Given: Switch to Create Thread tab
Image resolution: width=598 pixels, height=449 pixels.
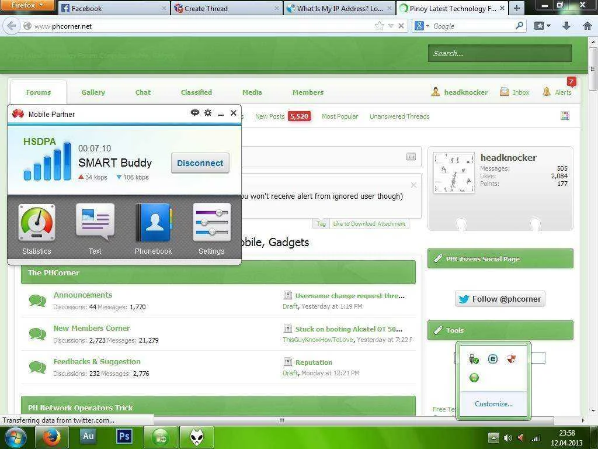Looking at the screenshot, I should pyautogui.click(x=227, y=8).
